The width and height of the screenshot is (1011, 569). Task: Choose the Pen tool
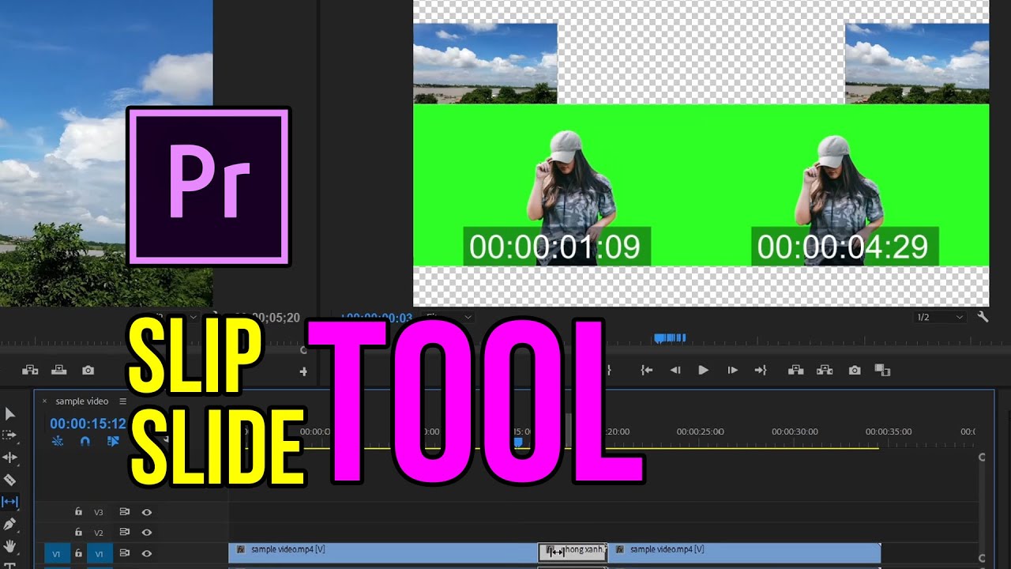click(x=10, y=524)
